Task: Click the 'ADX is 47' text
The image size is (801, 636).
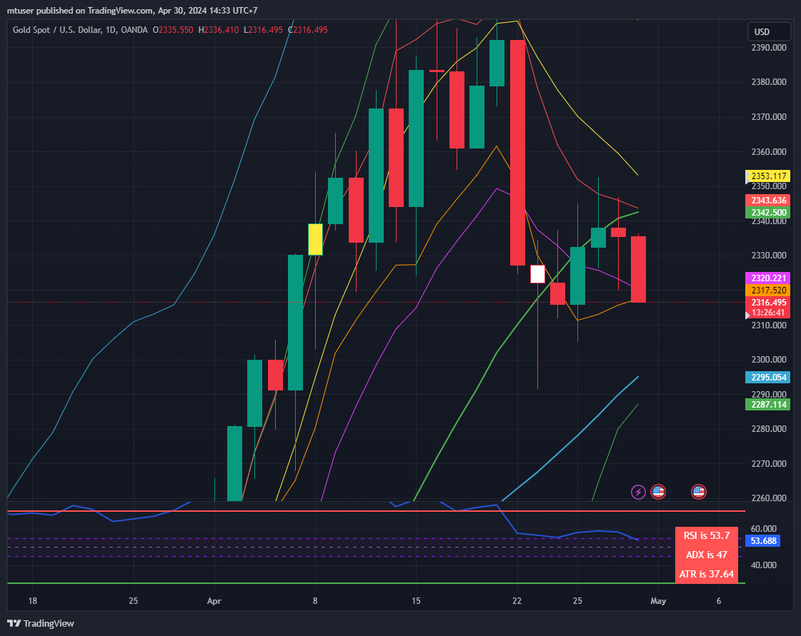Action: coord(707,555)
